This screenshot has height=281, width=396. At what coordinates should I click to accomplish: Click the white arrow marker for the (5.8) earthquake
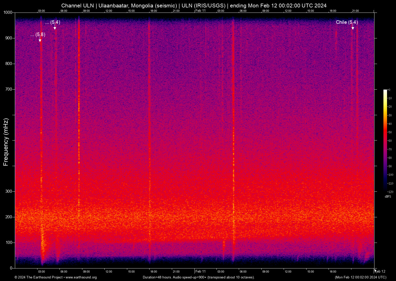click(x=40, y=39)
